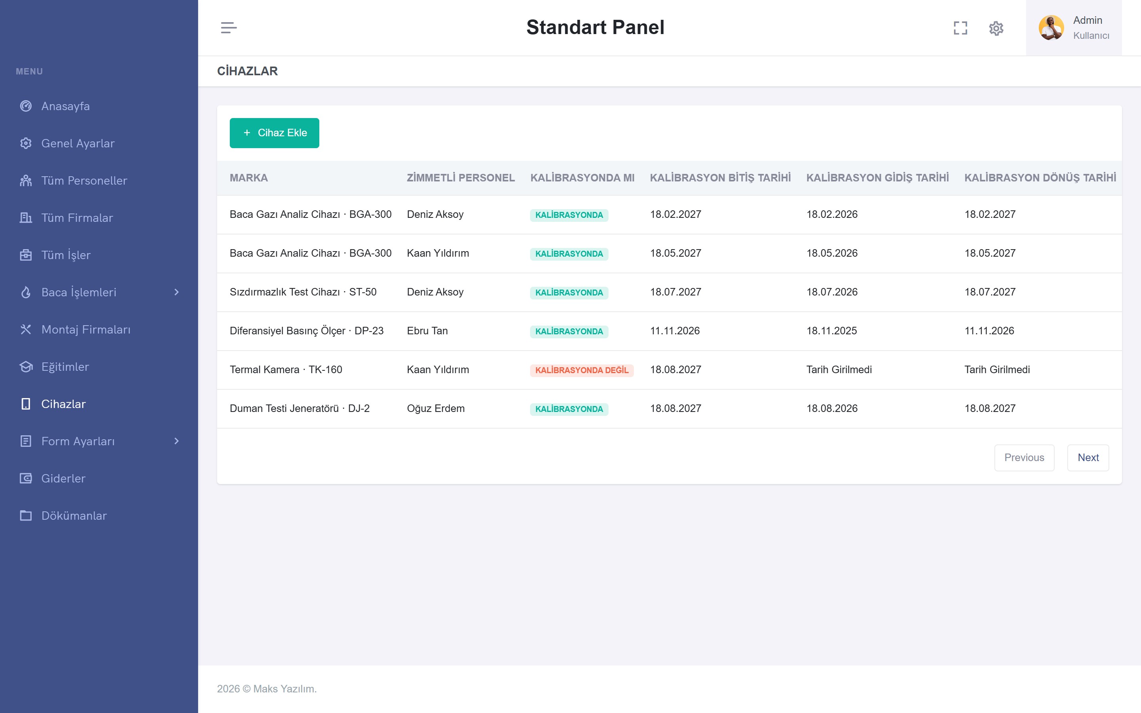Sort by KALİBRASYON BİTİŞ TARİHİ column header
This screenshot has height=713, width=1141.
coord(720,178)
